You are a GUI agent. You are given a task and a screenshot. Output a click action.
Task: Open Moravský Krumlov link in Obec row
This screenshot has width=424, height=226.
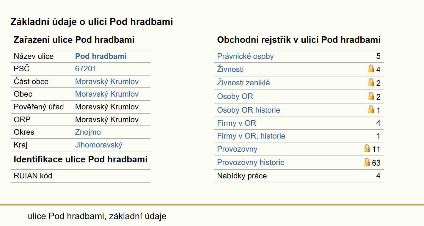(107, 94)
